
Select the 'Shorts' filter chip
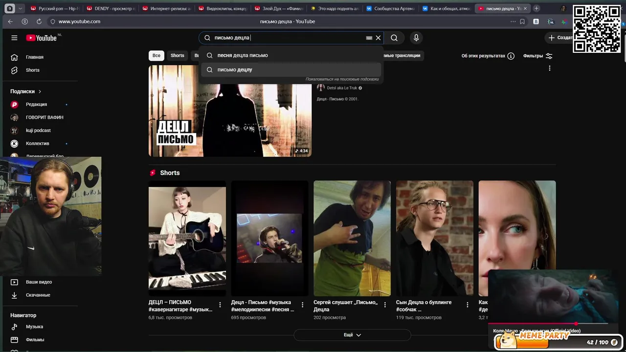[x=178, y=56]
